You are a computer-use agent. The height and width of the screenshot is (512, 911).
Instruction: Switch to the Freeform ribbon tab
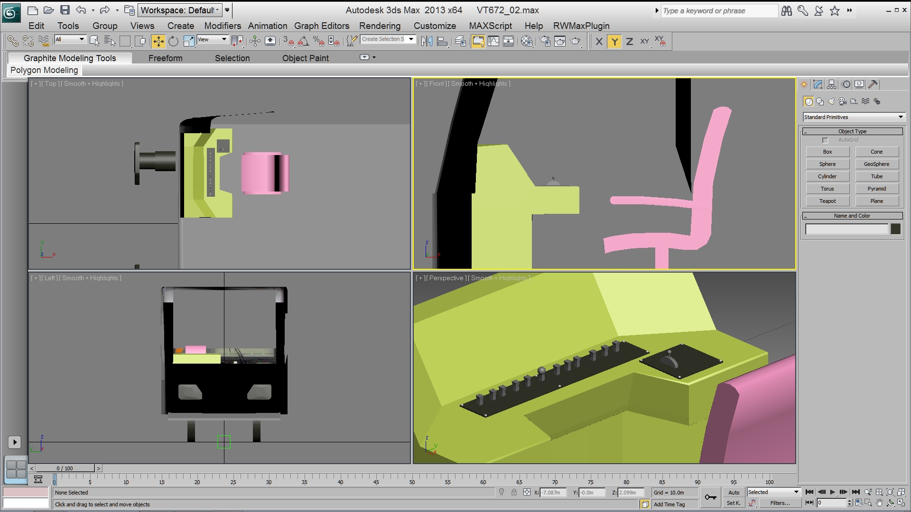click(165, 58)
